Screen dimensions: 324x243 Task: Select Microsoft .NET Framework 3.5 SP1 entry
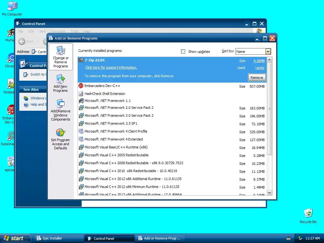pyautogui.click(x=172, y=124)
